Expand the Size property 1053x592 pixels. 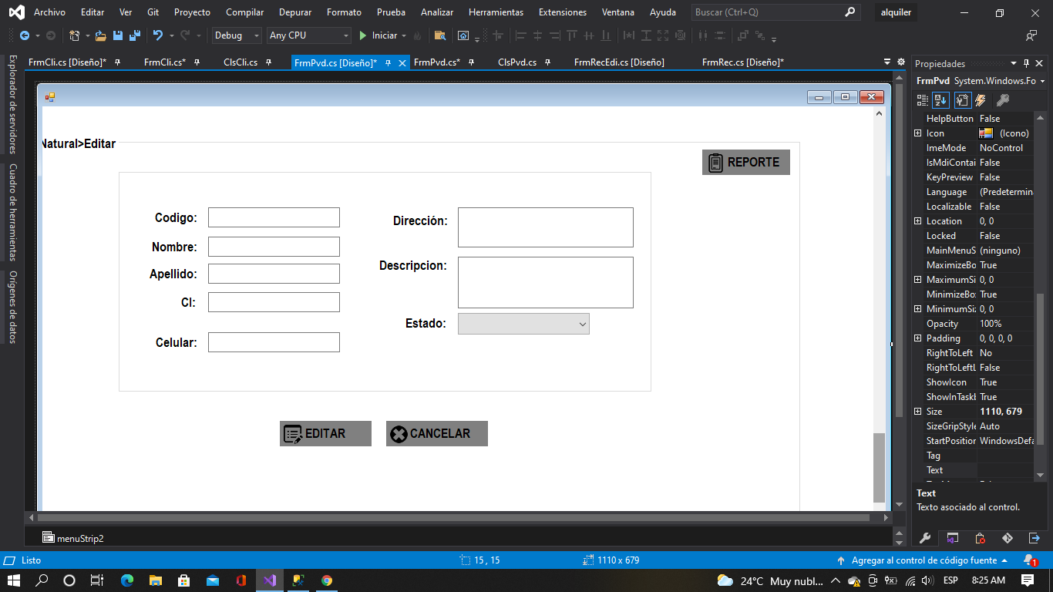[x=917, y=412]
